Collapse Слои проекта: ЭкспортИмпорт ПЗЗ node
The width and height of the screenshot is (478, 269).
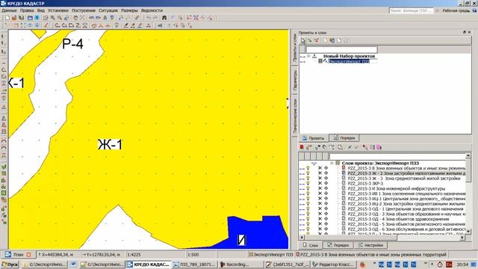[332, 163]
